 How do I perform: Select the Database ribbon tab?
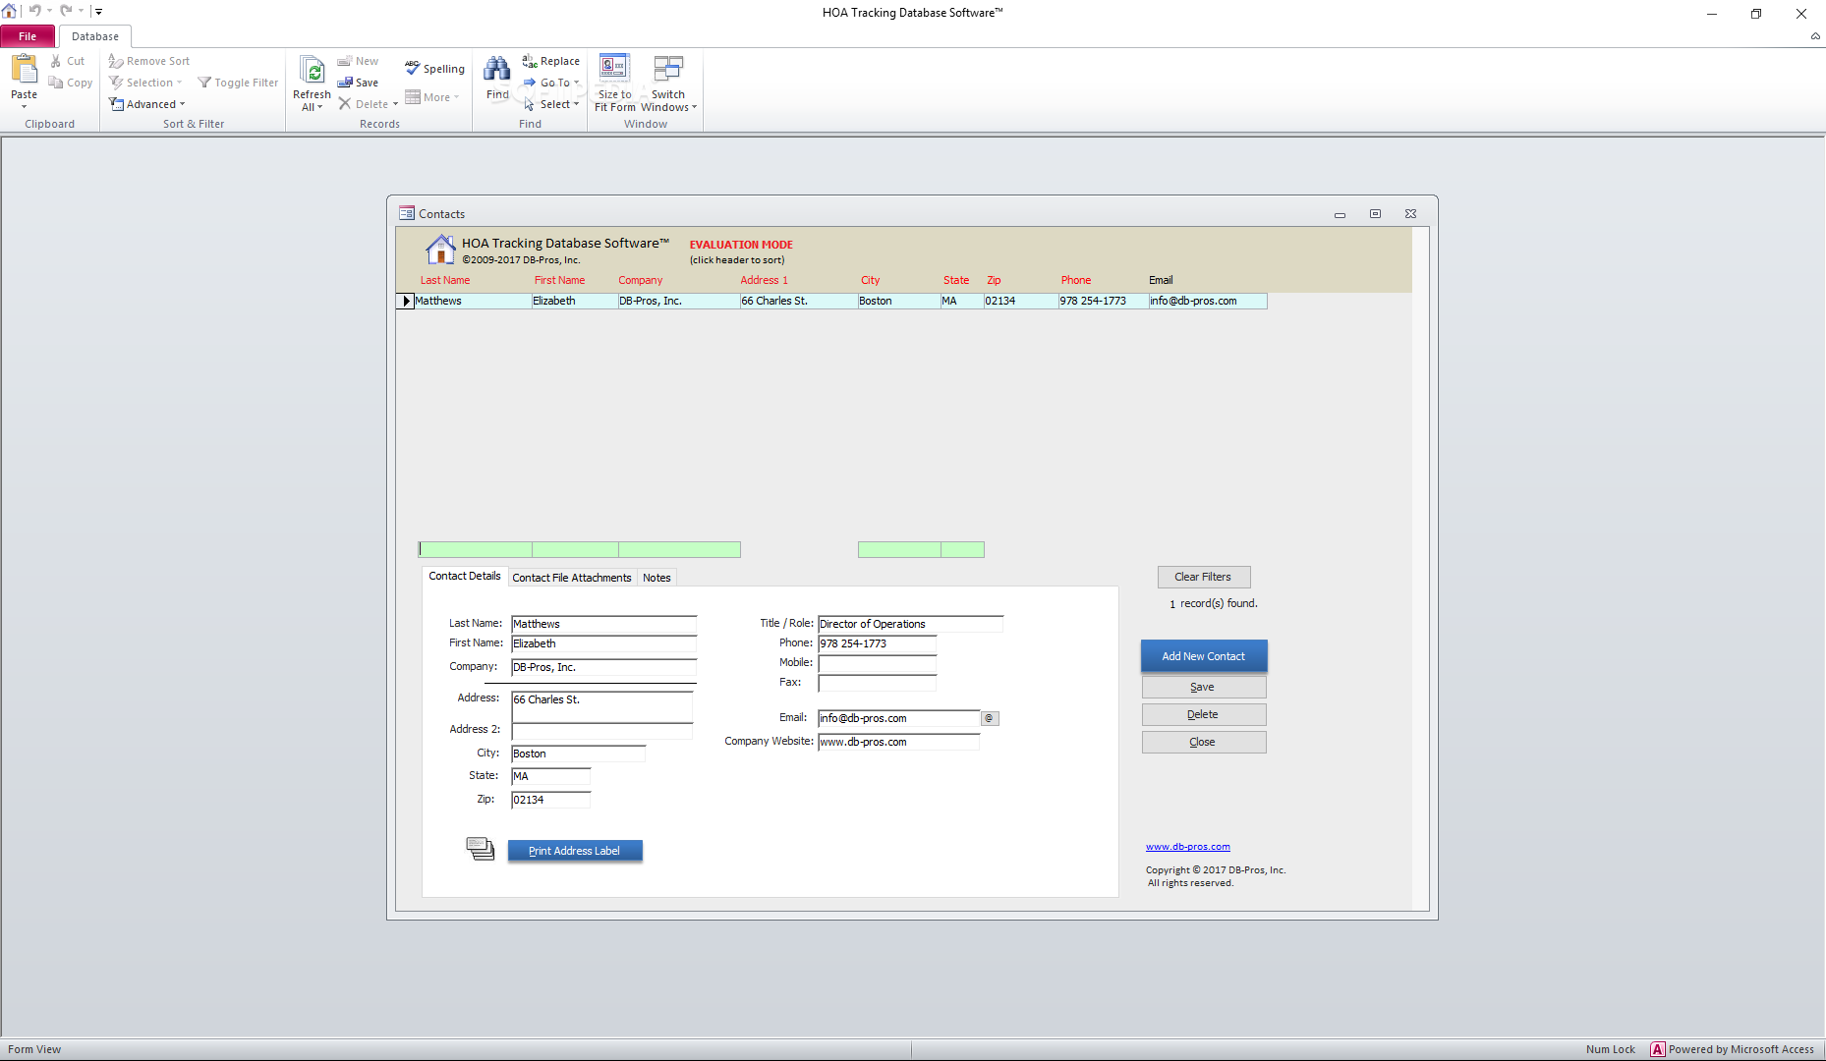tap(95, 36)
